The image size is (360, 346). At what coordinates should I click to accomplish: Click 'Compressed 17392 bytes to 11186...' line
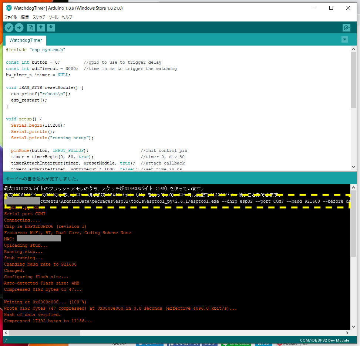48,321
